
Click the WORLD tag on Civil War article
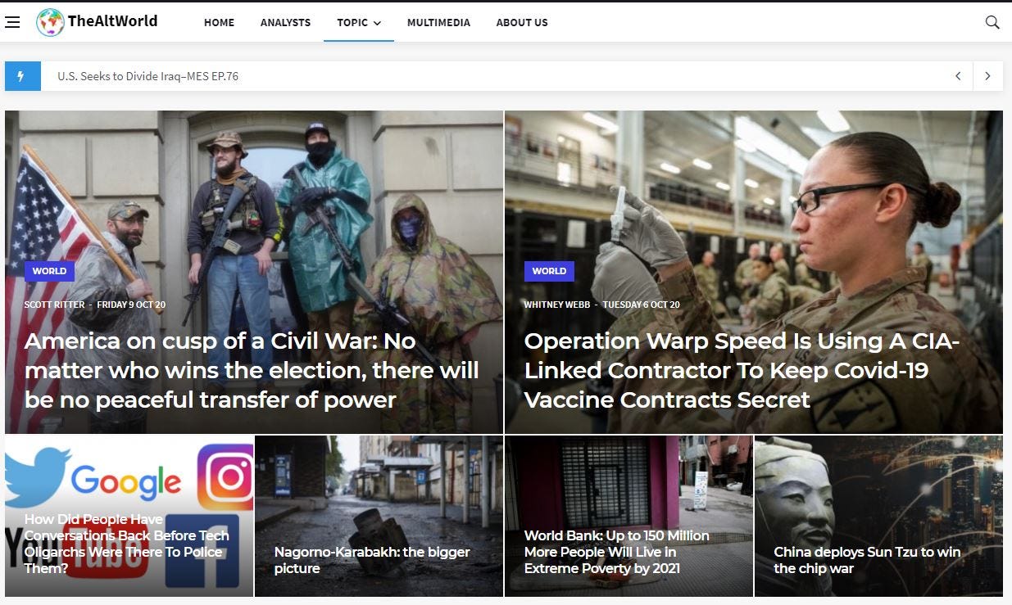point(49,271)
